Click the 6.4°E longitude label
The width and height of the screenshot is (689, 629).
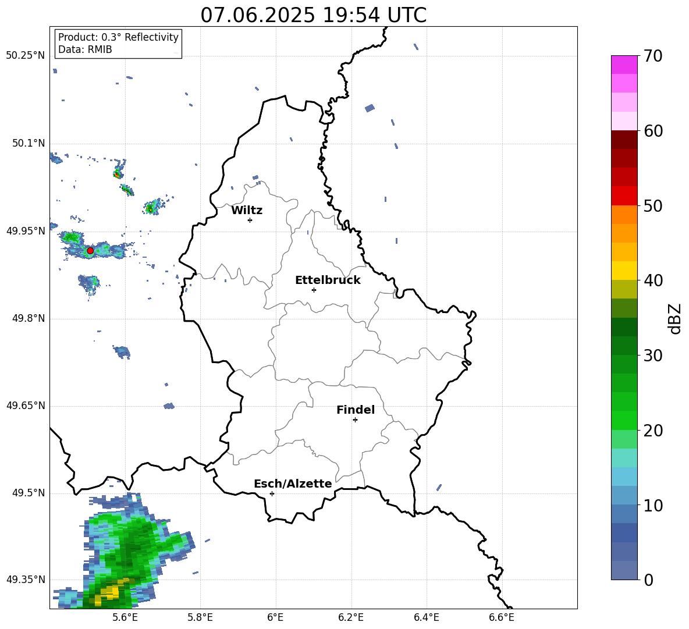pos(426,617)
